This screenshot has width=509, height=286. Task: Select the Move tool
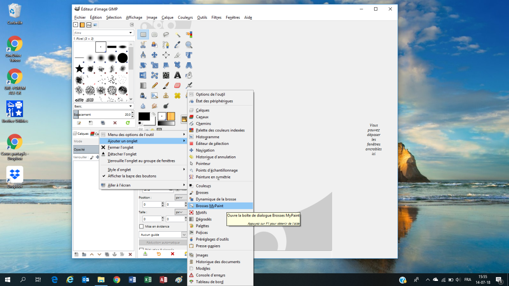click(154, 55)
